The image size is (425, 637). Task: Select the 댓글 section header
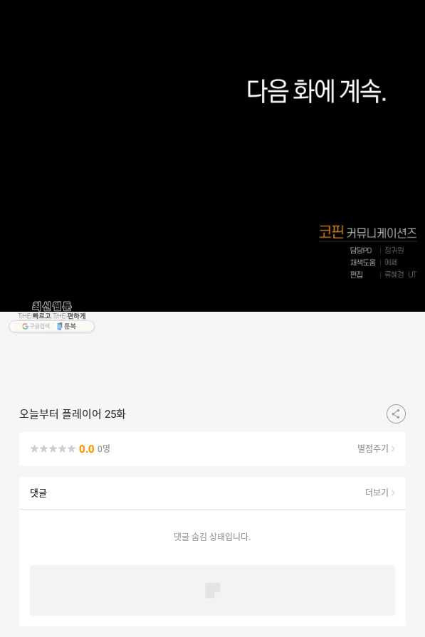click(38, 493)
